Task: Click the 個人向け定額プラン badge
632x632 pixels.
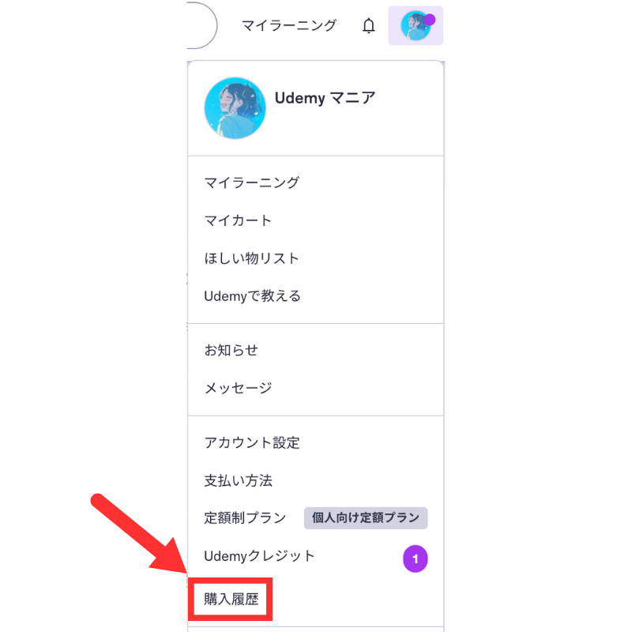Action: [365, 518]
